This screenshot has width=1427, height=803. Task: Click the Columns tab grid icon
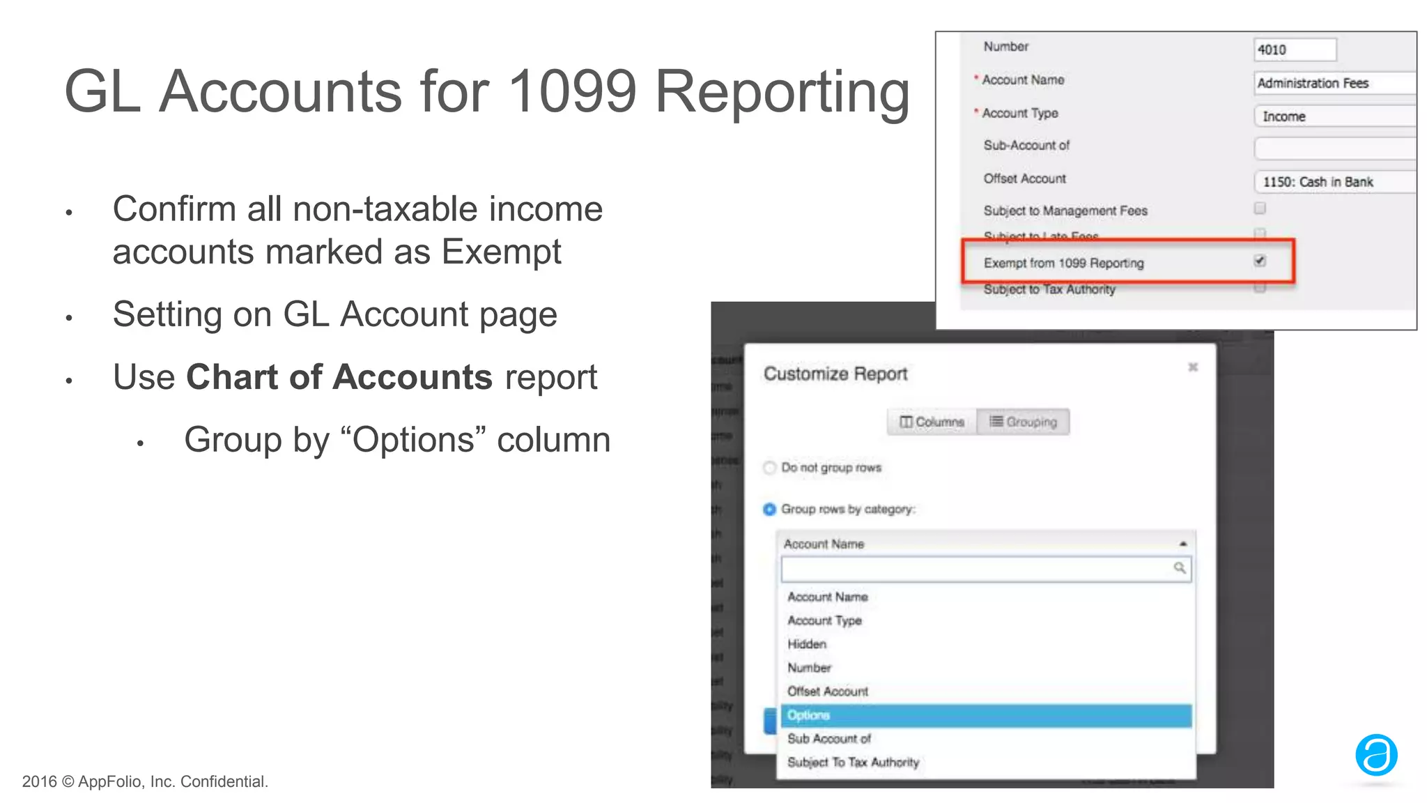click(x=906, y=422)
